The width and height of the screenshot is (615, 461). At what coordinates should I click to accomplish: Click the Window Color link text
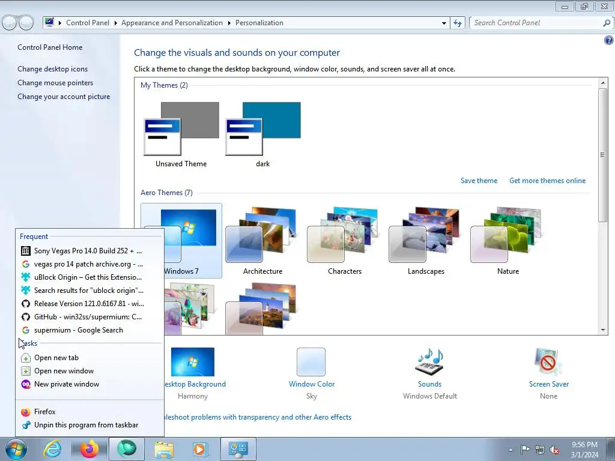312,384
